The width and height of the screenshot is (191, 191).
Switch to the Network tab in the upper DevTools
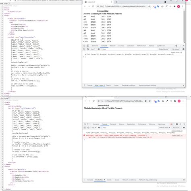(112, 46)
